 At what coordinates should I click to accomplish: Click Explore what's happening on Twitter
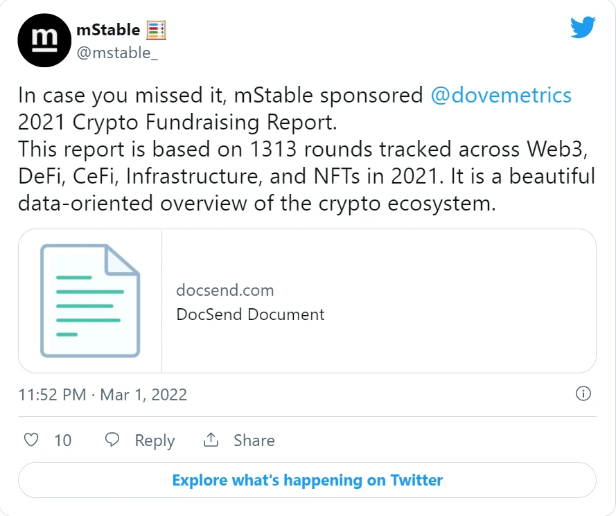coord(307,480)
